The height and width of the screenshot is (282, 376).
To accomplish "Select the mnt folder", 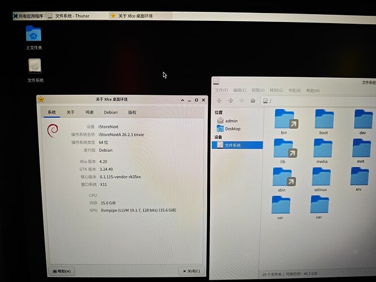I will point(361,151).
